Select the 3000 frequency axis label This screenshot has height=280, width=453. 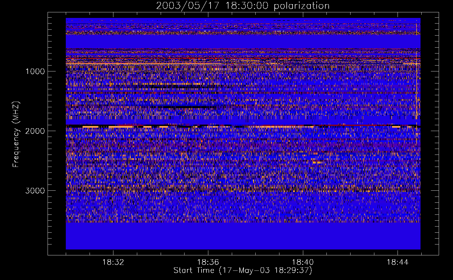(35, 191)
